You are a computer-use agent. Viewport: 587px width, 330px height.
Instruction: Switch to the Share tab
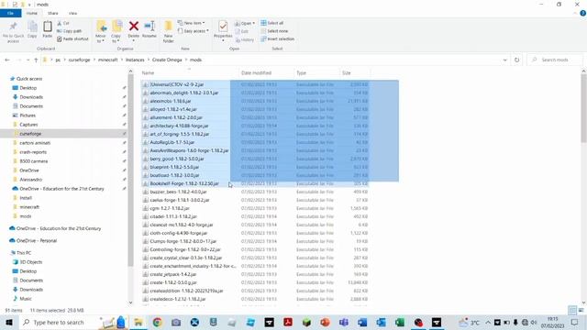[53, 13]
